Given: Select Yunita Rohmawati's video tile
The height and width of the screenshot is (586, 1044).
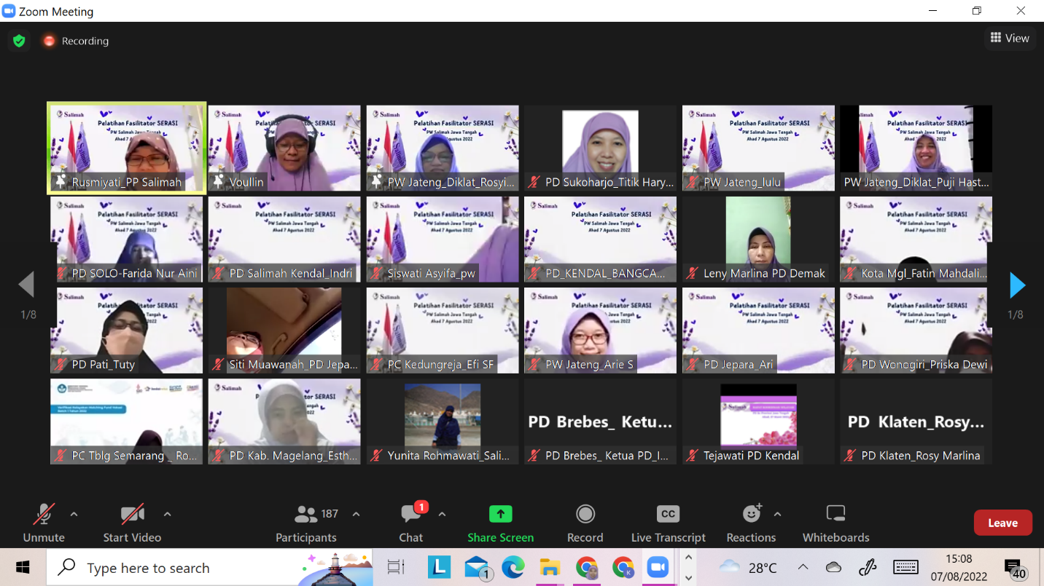Looking at the screenshot, I should point(443,421).
